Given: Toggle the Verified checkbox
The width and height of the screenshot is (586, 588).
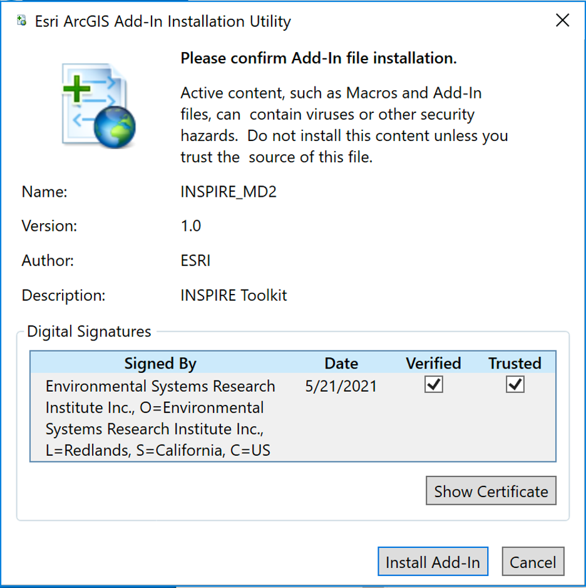Looking at the screenshot, I should (x=434, y=384).
